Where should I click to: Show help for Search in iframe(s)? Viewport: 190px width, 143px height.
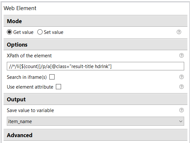pos(182,77)
